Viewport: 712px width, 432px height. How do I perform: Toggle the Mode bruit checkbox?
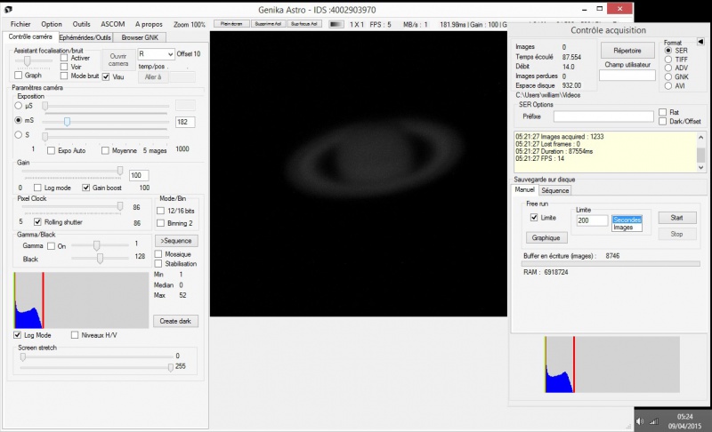[x=64, y=76]
